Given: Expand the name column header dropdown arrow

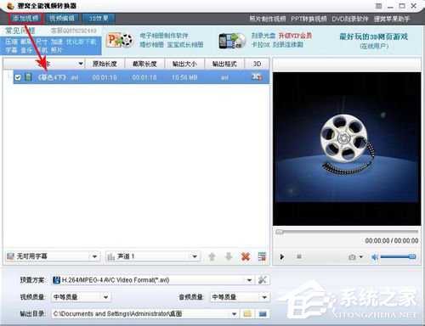Looking at the screenshot, I should (81, 64).
